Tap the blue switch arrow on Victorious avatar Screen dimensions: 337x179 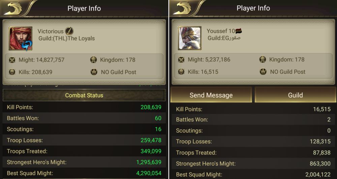point(26,44)
